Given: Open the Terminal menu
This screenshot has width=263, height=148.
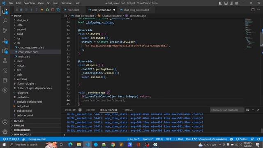Looking at the screenshot, I should (x=66, y=3).
